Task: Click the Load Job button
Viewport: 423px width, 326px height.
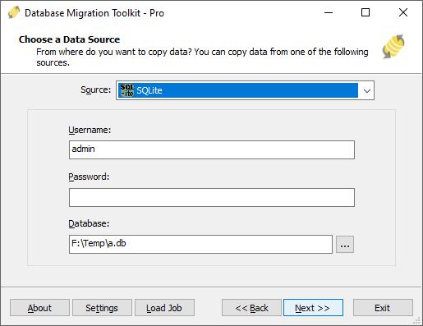Action: [x=164, y=308]
